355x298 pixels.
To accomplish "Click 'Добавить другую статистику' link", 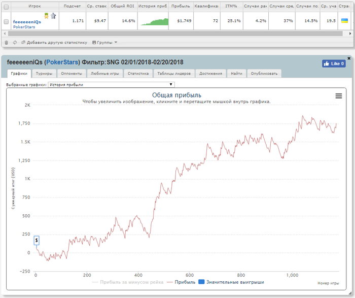I will [x=54, y=42].
